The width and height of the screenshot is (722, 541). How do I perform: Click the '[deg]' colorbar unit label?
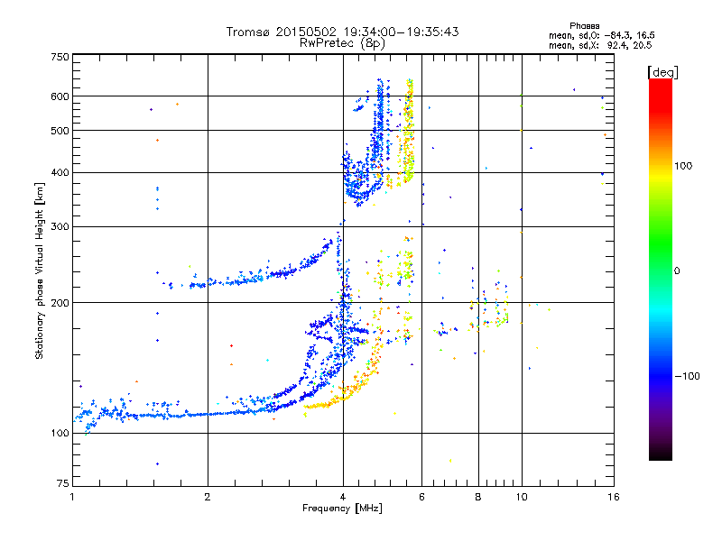point(662,73)
